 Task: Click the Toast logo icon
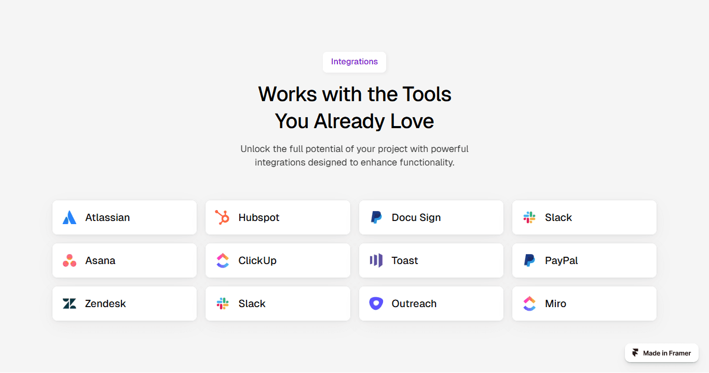376,260
